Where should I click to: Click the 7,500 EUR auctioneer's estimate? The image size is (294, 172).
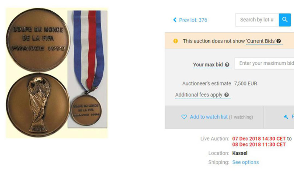pos(245,84)
